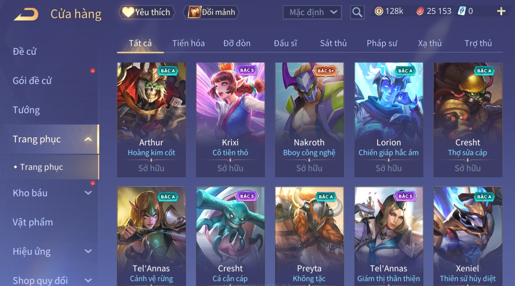Image resolution: width=515 pixels, height=286 pixels.
Task: Tap the heart Yêu thích icon
Action: [128, 12]
